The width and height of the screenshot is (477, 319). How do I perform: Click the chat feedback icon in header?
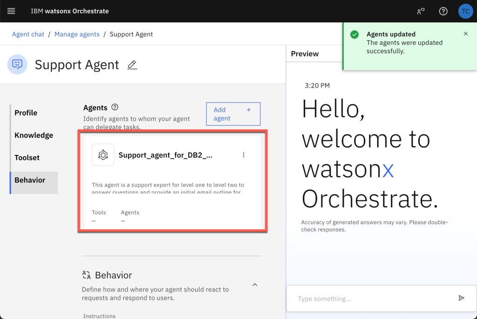(421, 11)
